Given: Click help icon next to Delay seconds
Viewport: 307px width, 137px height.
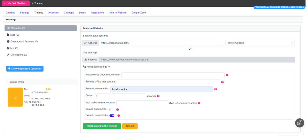Looking at the screenshot, I should click(x=158, y=96).
